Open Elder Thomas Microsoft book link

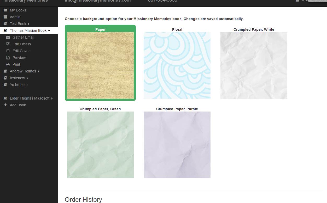click(x=30, y=98)
